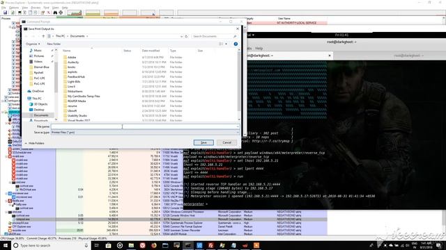Click the Up arrow in Save dialog navigation
The height and width of the screenshot is (250, 446).
[43, 36]
